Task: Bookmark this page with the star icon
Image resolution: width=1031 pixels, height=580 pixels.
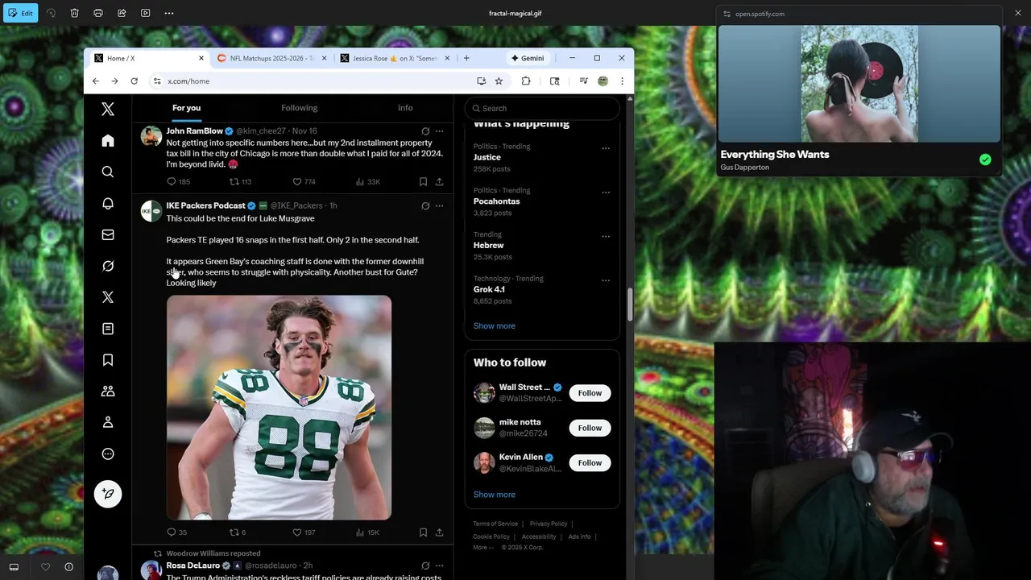Action: pos(499,81)
